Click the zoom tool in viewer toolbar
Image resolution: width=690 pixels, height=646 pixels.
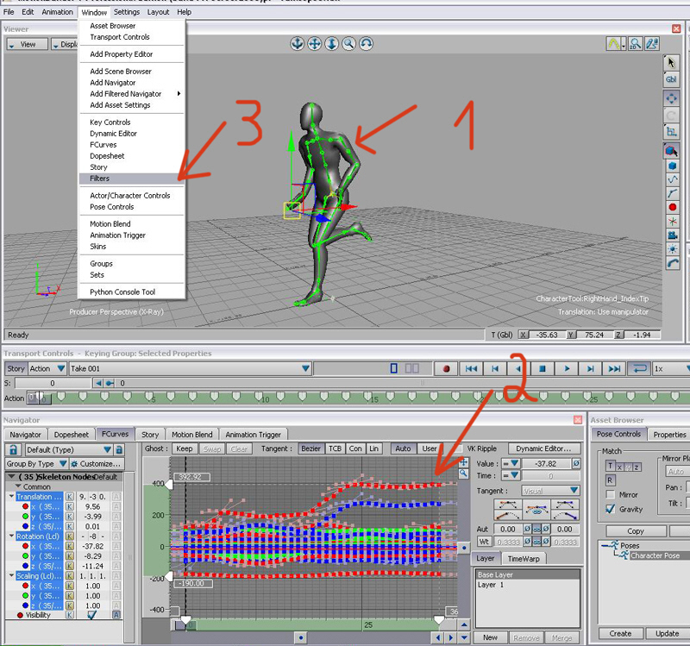coord(349,43)
